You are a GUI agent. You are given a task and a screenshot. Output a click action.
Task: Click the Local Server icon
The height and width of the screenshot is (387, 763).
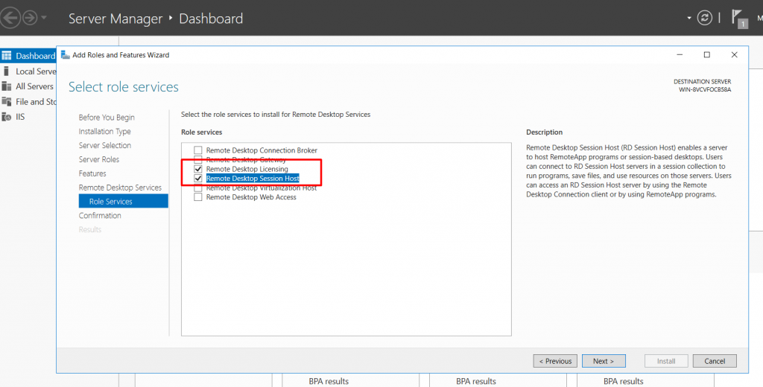[6, 71]
